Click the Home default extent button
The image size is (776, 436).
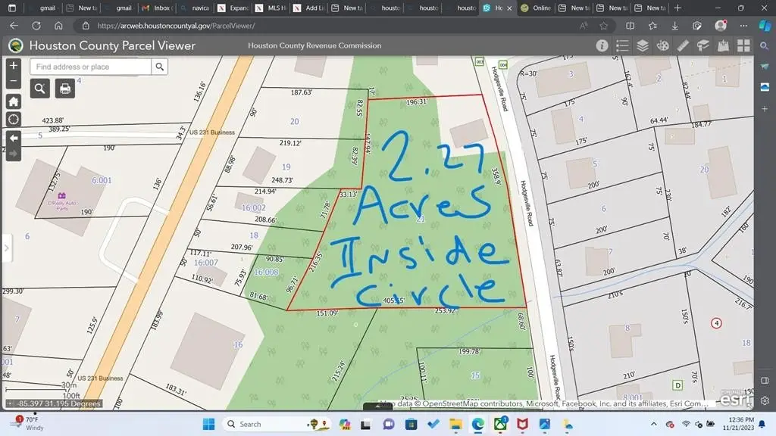pyautogui.click(x=13, y=101)
